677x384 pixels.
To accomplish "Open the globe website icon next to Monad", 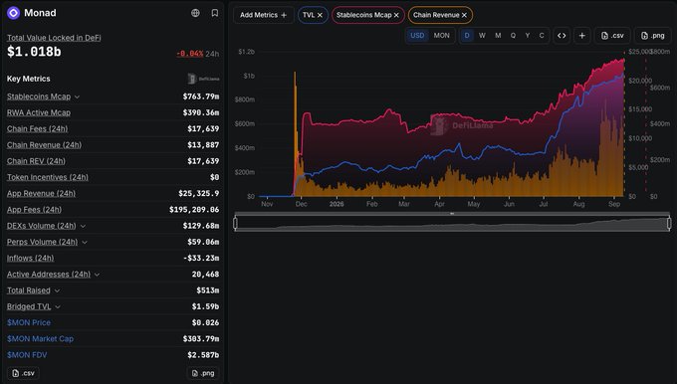I will coord(195,13).
